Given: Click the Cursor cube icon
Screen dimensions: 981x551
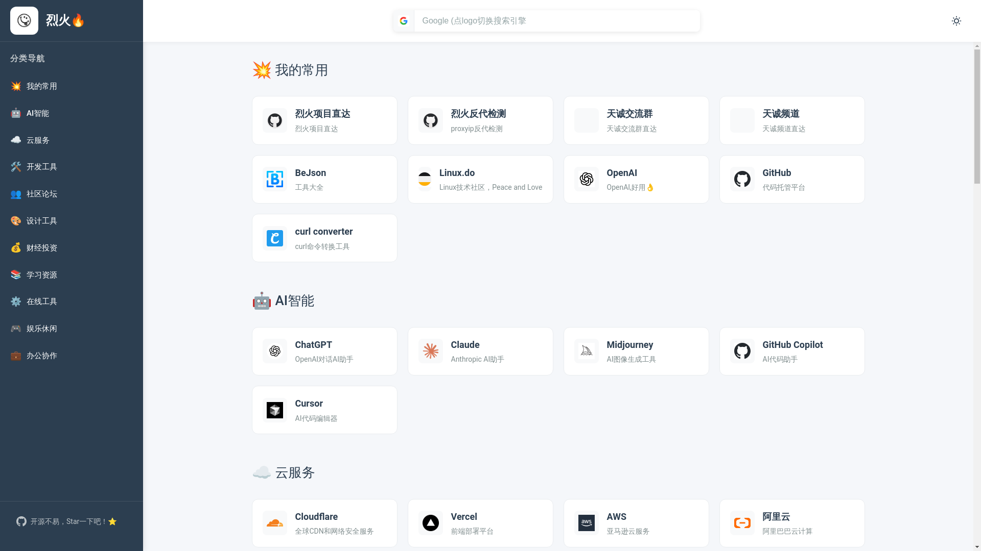Looking at the screenshot, I should tap(275, 410).
